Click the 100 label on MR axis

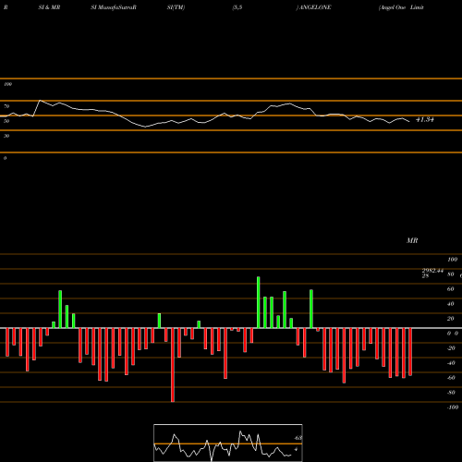[x=452, y=260]
